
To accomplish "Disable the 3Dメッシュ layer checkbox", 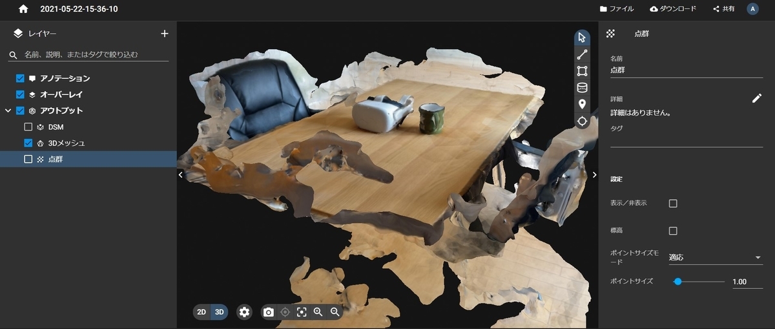I will pyautogui.click(x=28, y=143).
